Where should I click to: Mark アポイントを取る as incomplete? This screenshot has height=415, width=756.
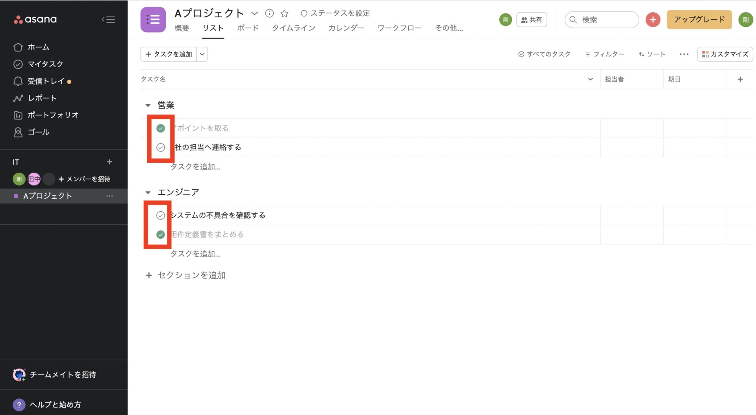[x=161, y=128]
